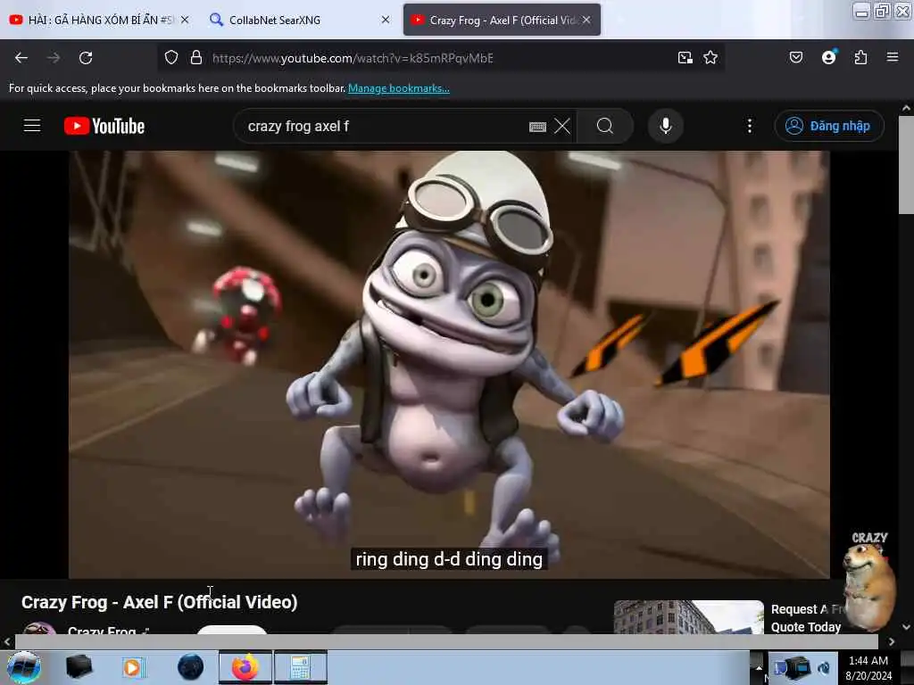
Task: Close the CollabNet SearXNG tab
Action: 386,20
